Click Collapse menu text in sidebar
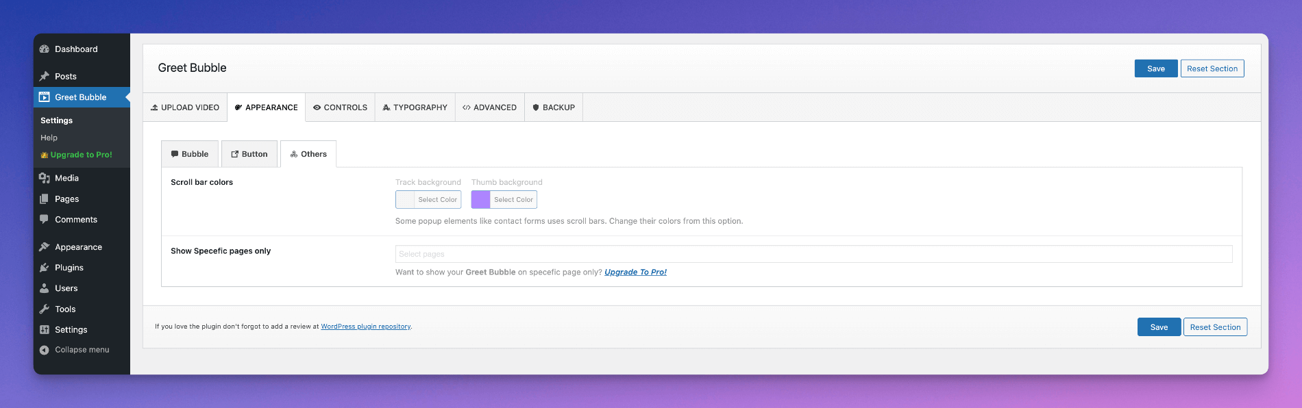 [x=82, y=350]
